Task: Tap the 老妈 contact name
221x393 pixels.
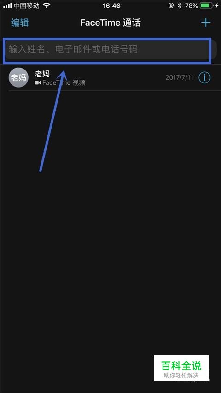Action: coord(42,73)
